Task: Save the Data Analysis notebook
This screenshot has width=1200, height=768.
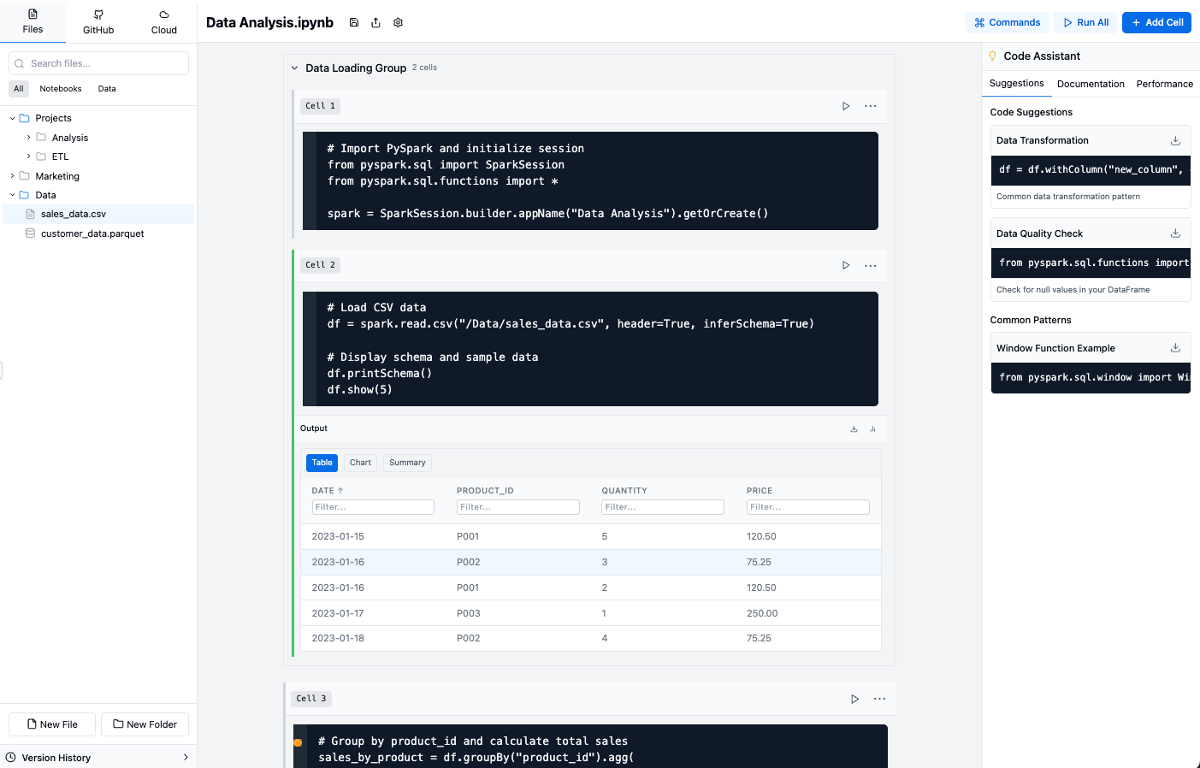Action: coord(353,22)
